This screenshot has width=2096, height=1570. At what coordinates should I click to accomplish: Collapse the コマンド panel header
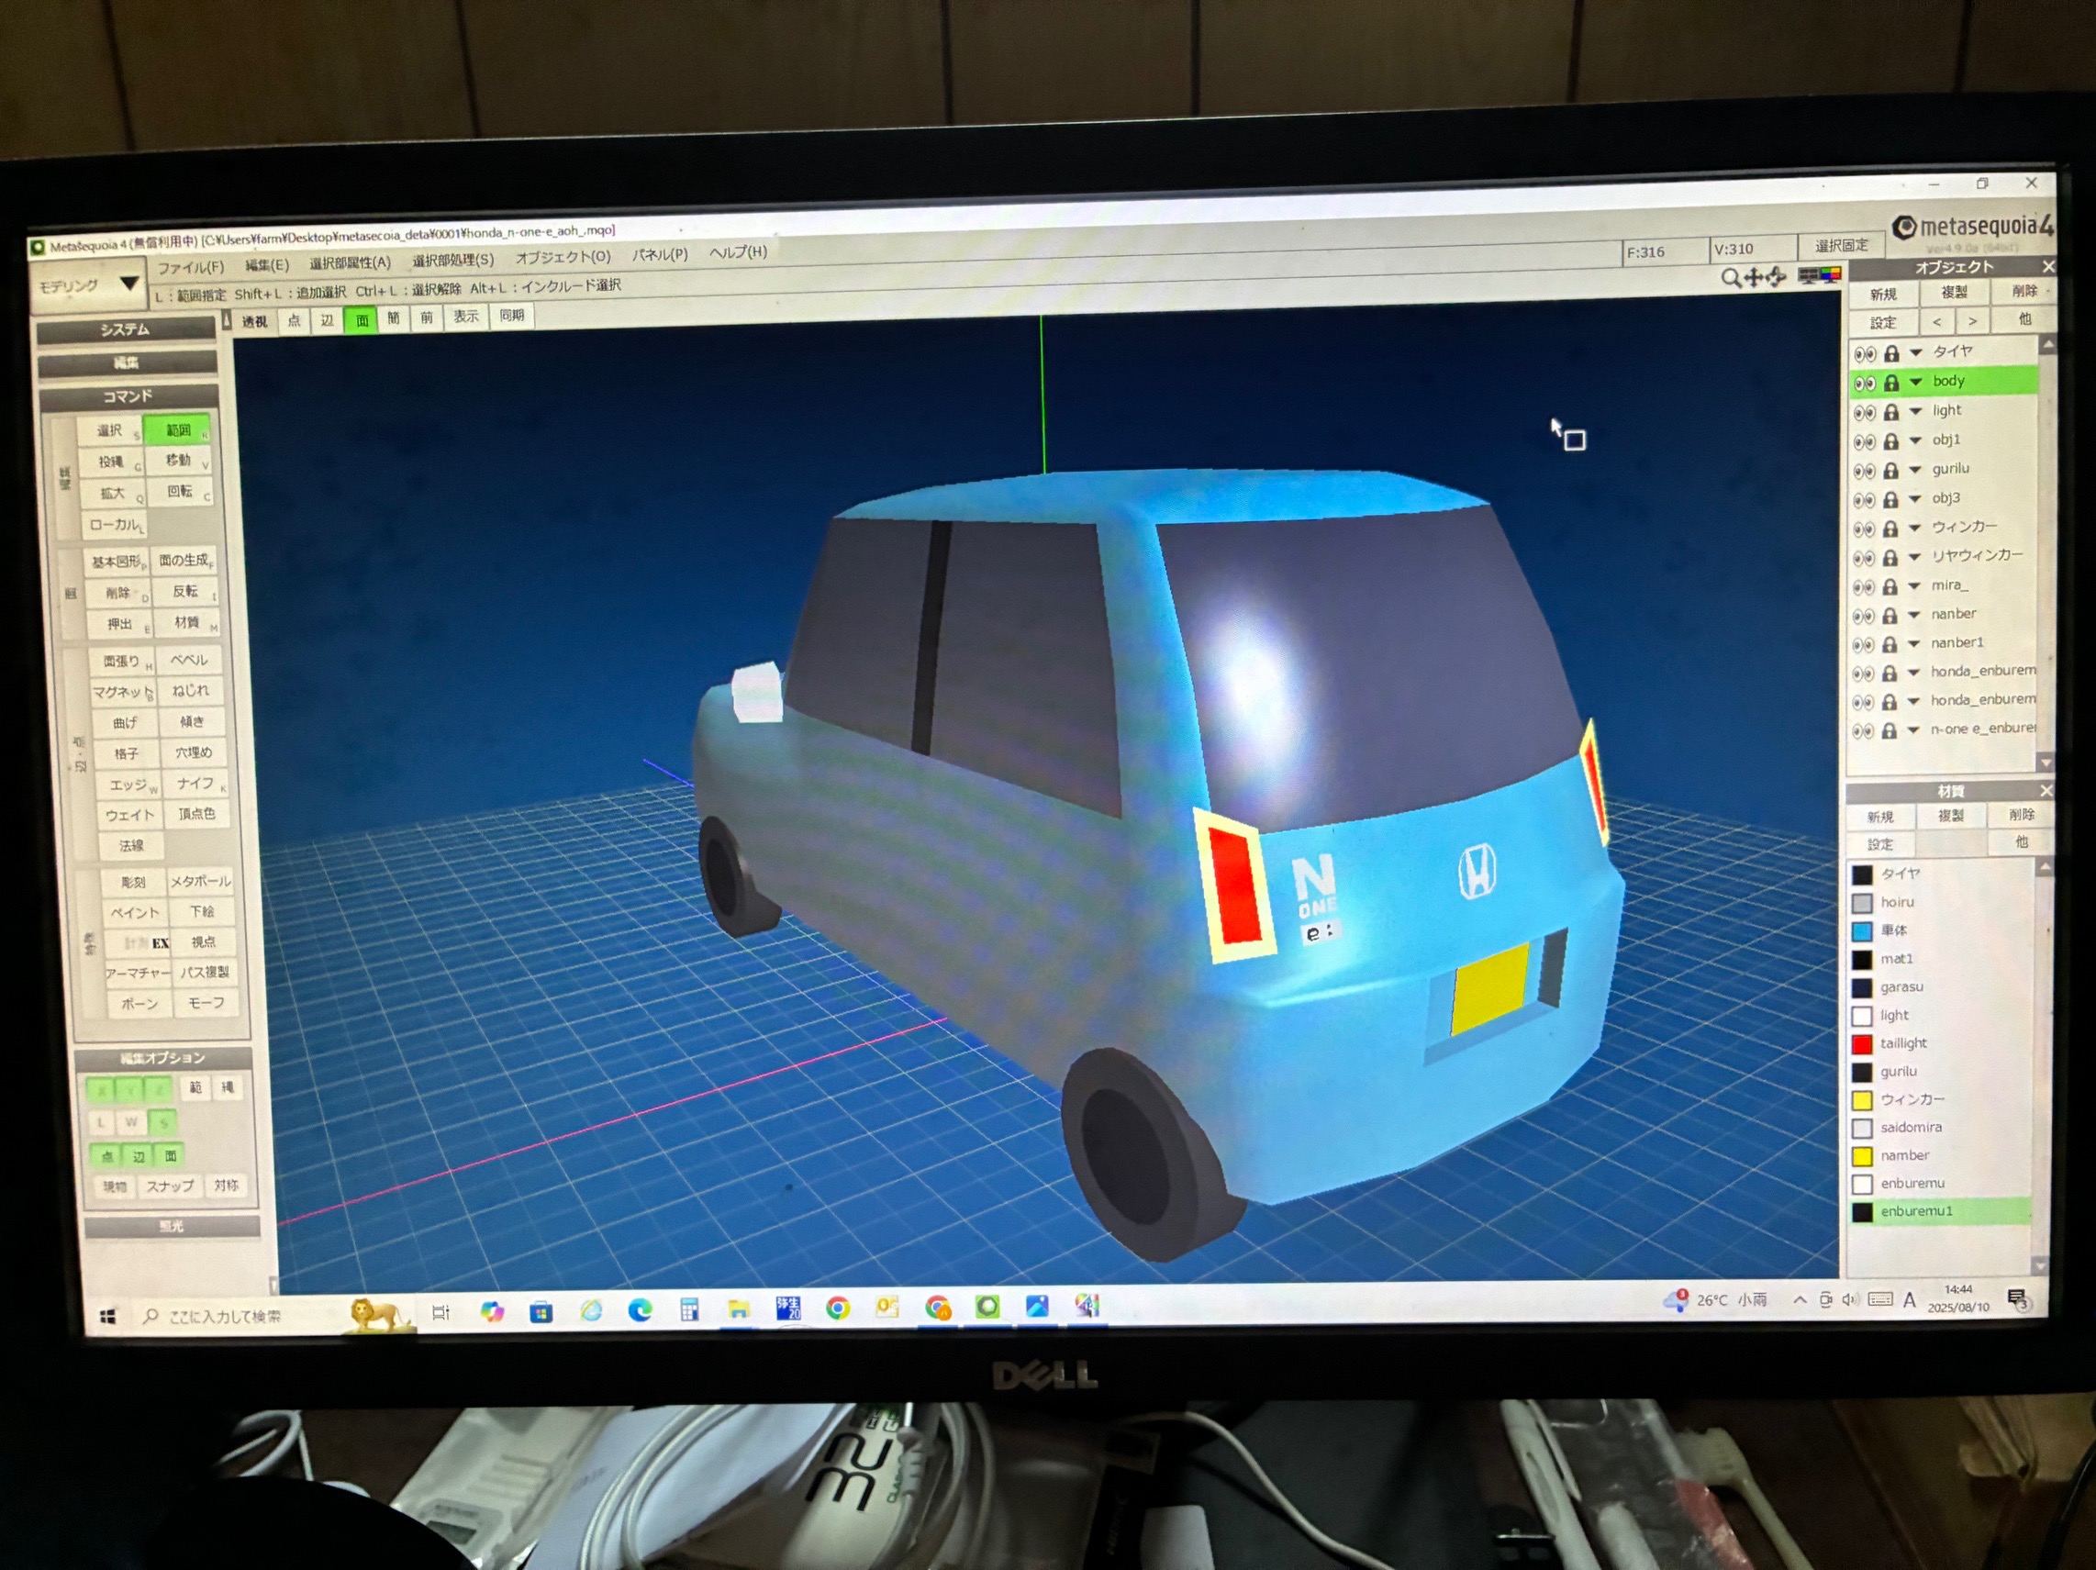(x=127, y=396)
